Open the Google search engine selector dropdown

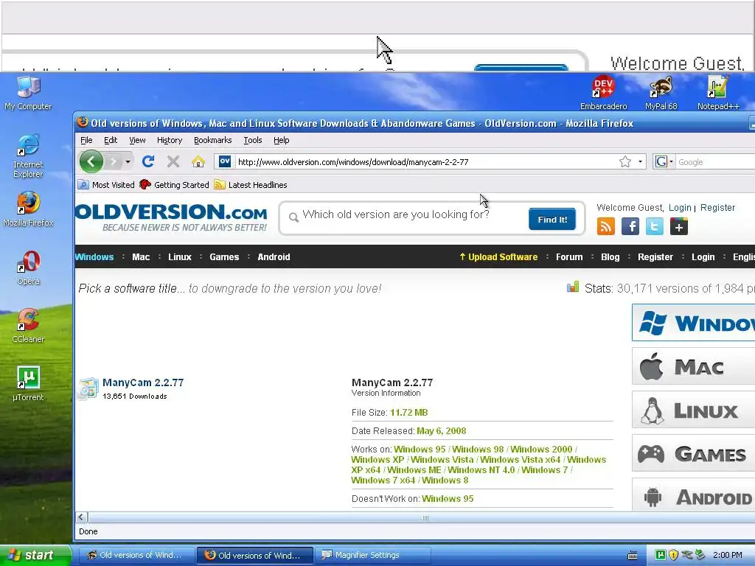664,161
